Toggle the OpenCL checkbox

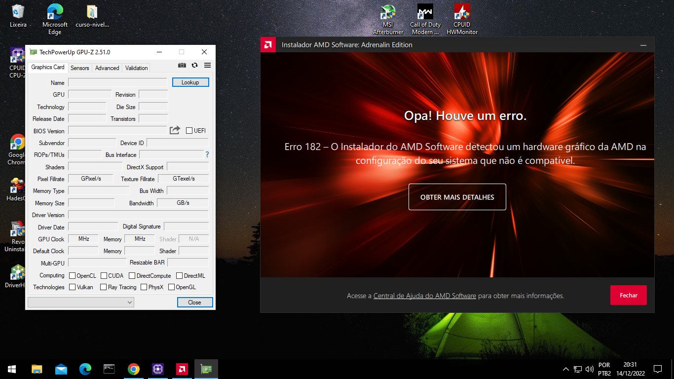tap(72, 275)
